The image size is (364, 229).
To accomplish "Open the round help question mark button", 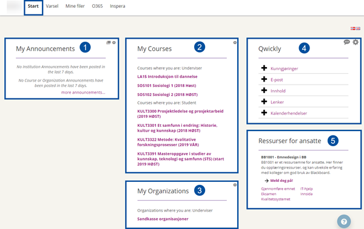I will point(344,222).
